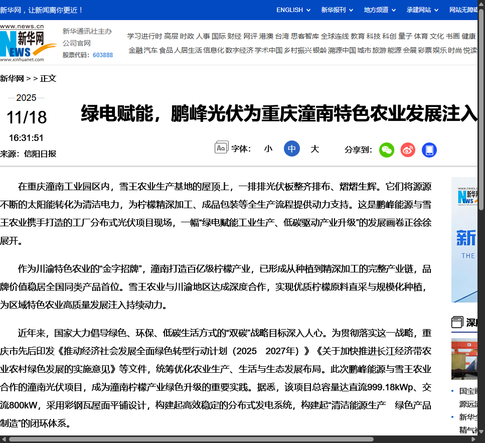Expand the 新华报刊 dropdown
485x443 pixels.
point(337,10)
